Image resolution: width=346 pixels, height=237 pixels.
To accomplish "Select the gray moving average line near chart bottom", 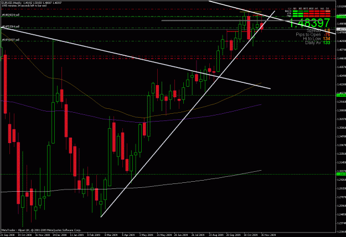I will pyautogui.click(x=132, y=187).
